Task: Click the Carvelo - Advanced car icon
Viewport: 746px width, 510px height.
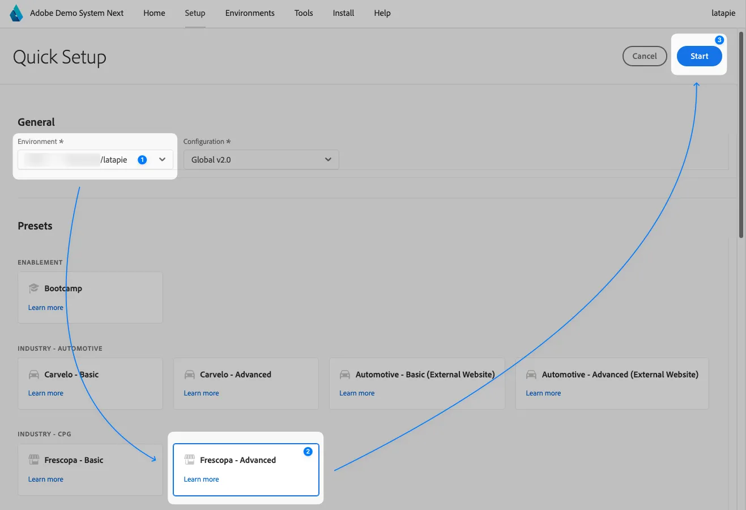Action: coord(189,375)
